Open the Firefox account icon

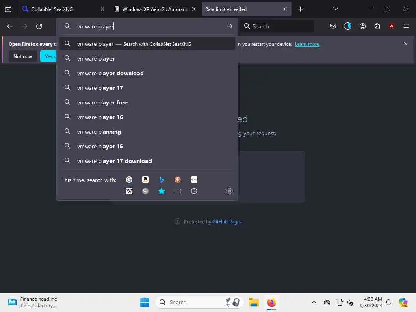click(362, 26)
